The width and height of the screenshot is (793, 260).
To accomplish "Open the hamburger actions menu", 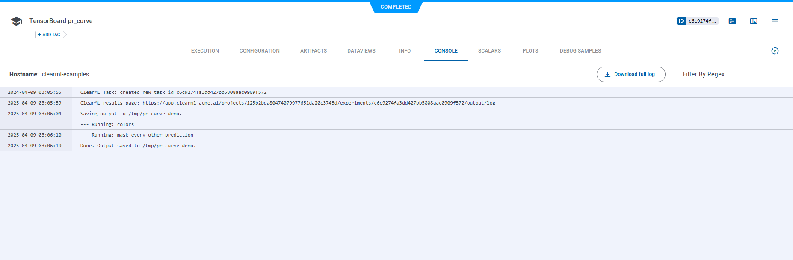I will 775,21.
